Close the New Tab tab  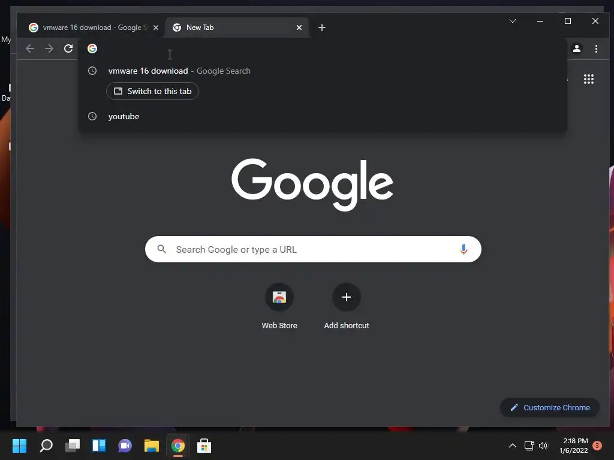299,28
